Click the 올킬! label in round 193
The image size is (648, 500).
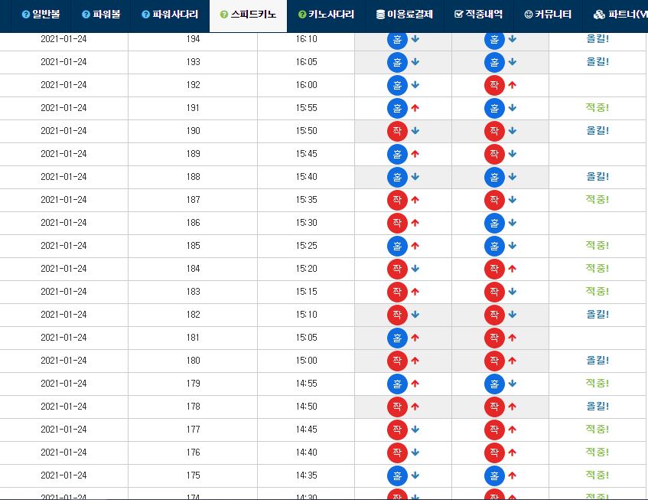pos(598,62)
